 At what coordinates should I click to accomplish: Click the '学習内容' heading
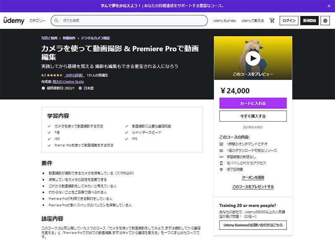[58, 116]
